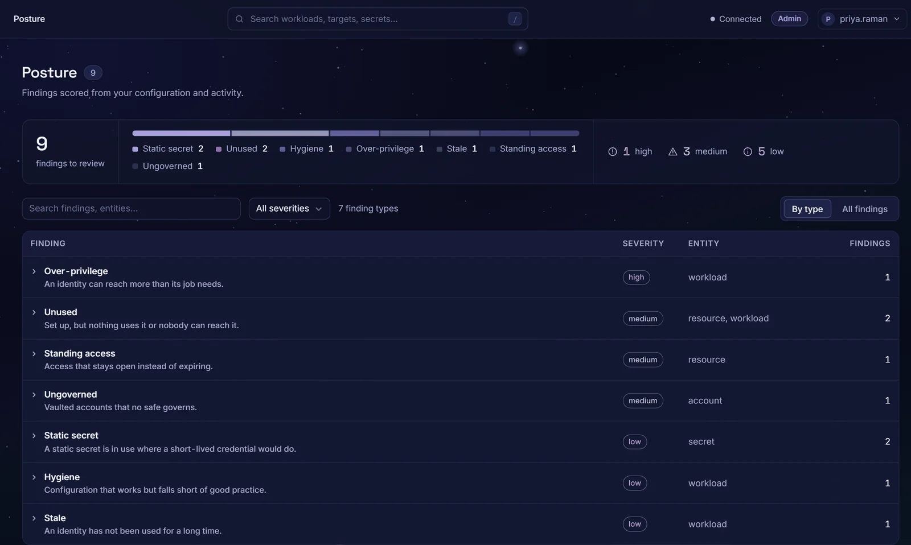Image resolution: width=911 pixels, height=545 pixels.
Task: Click the slash shortcut key badge
Action: [x=515, y=19]
